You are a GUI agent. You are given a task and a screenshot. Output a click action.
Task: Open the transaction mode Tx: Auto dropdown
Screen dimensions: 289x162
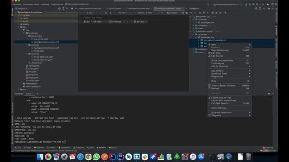[x=123, y=13]
